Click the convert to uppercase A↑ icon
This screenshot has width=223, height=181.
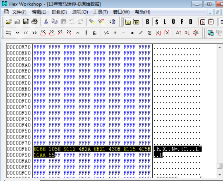tap(179, 33)
